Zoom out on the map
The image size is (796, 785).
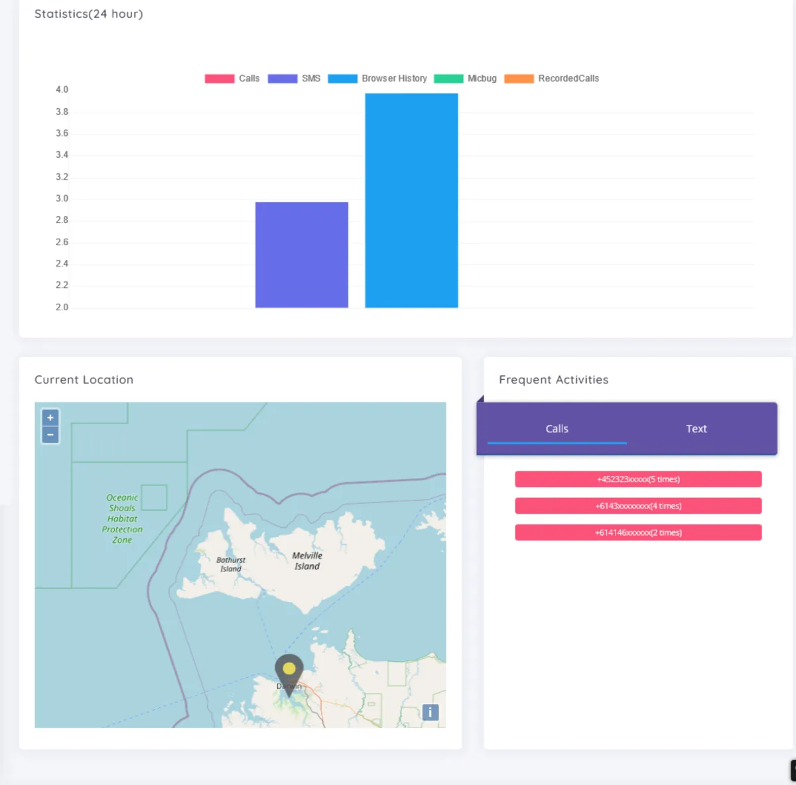[x=50, y=435]
